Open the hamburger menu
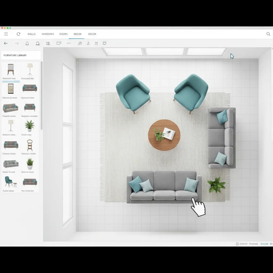 pos(6,34)
